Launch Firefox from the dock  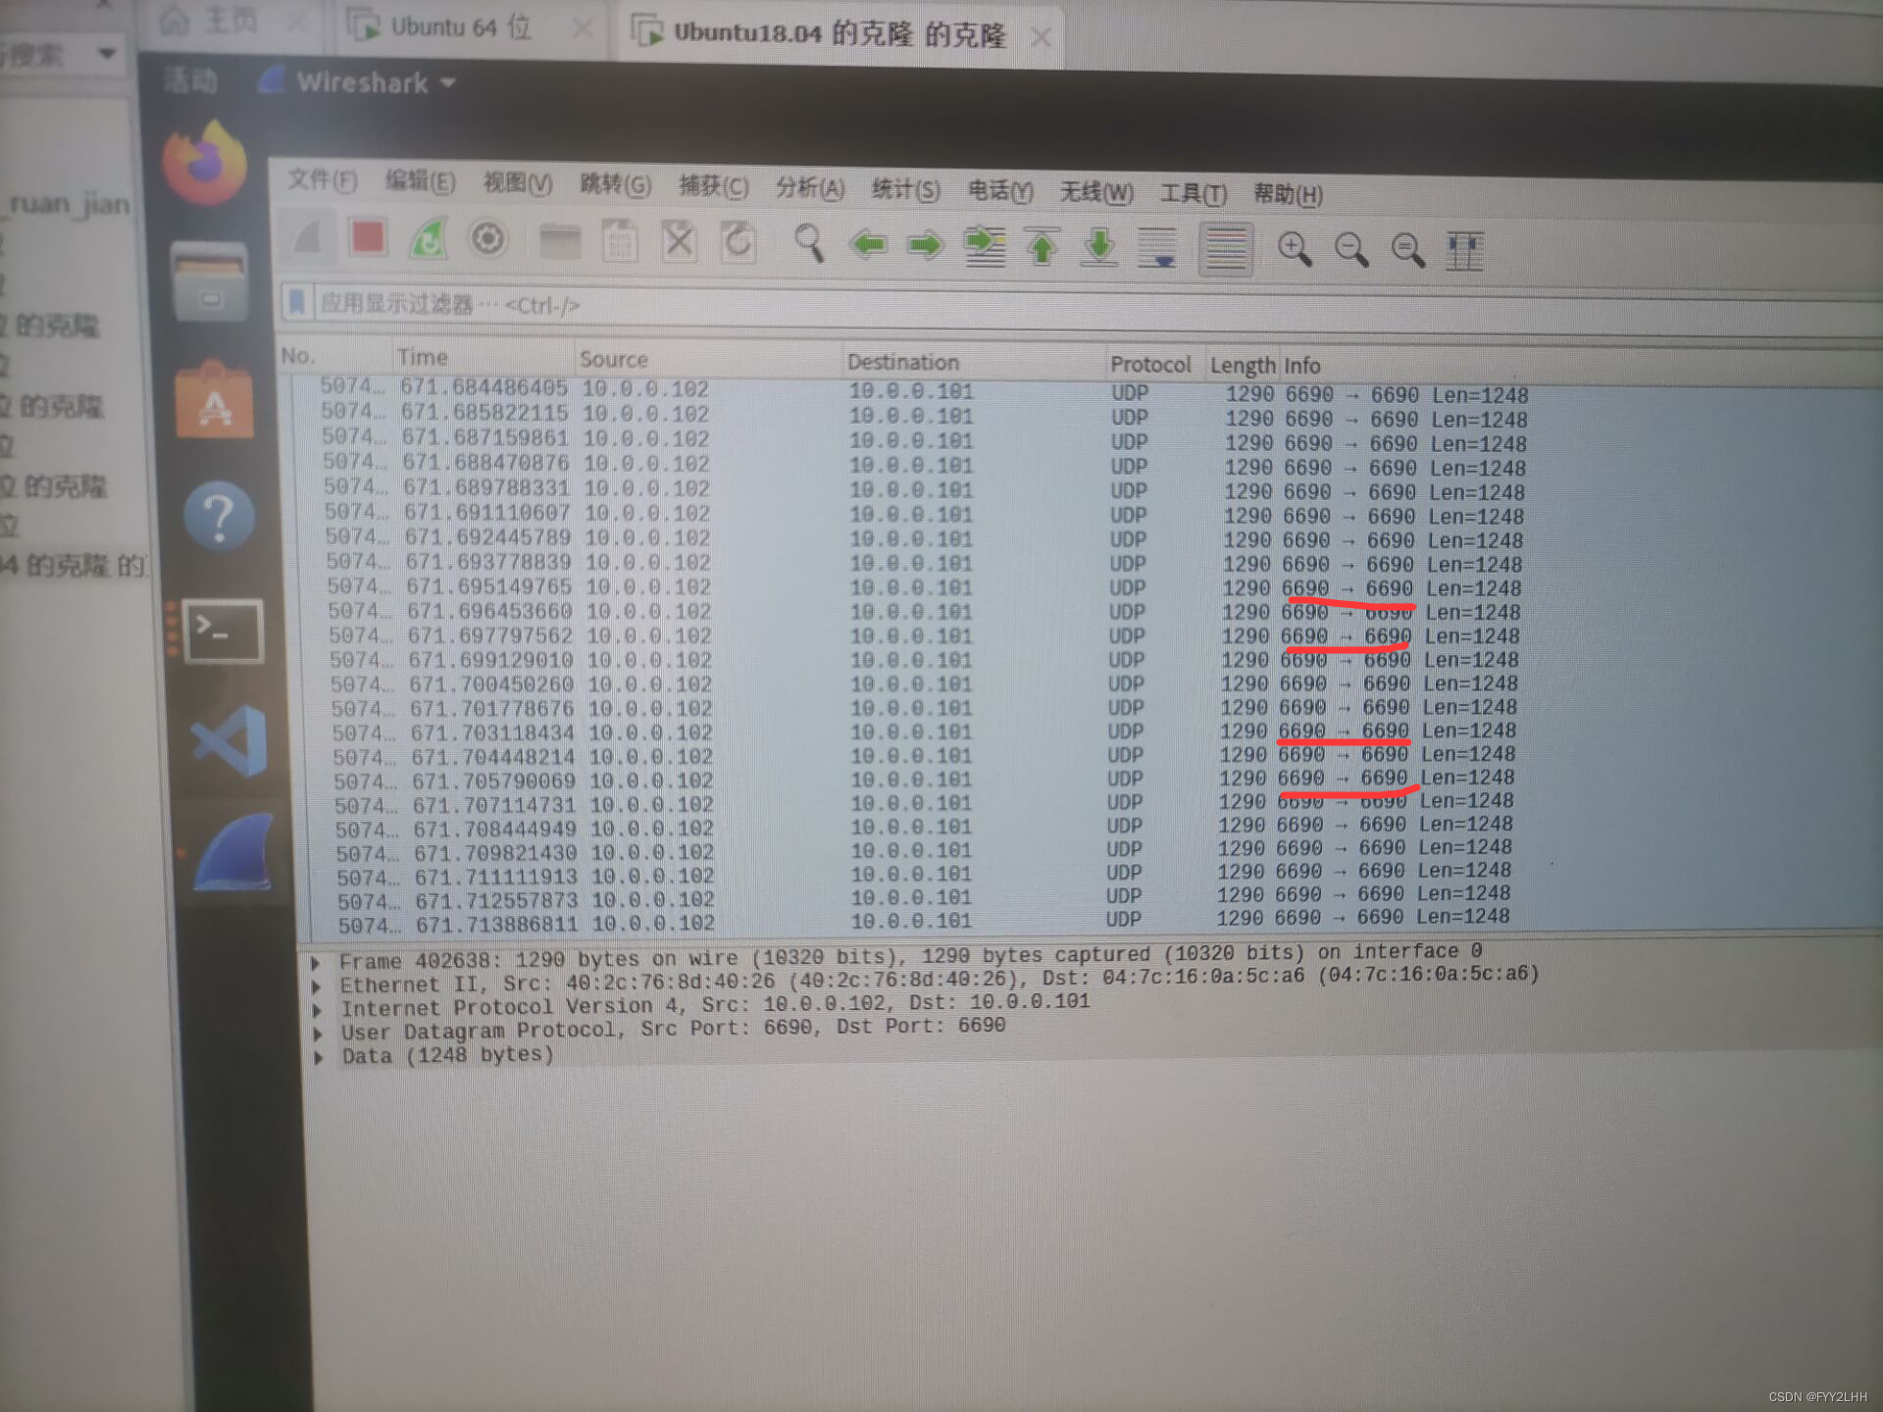click(205, 163)
